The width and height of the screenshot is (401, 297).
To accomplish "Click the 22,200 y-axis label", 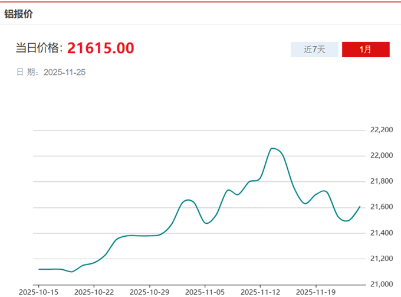I will click(380, 130).
